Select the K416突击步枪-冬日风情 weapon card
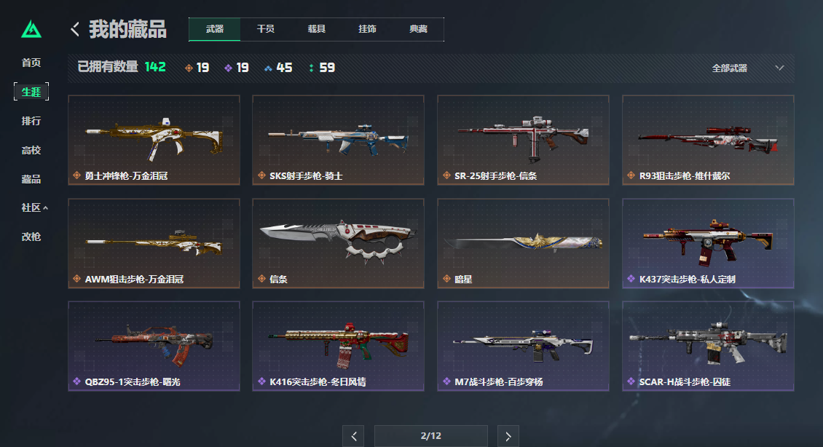 click(338, 347)
